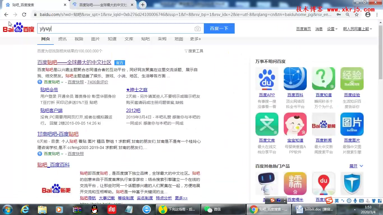Viewport: 383px width, 215px height.
Task: Switch to the 知道 tab
Action: click(112, 39)
